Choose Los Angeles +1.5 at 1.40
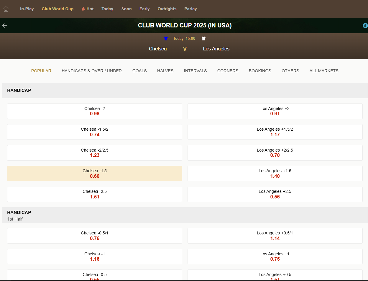 (x=275, y=173)
